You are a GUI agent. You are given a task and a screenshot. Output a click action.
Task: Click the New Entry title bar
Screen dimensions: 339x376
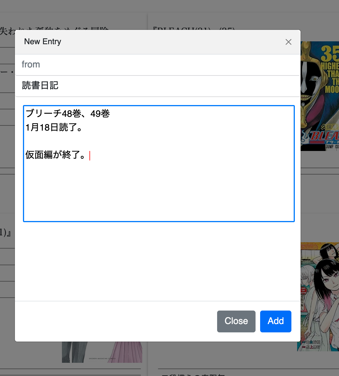click(x=42, y=42)
